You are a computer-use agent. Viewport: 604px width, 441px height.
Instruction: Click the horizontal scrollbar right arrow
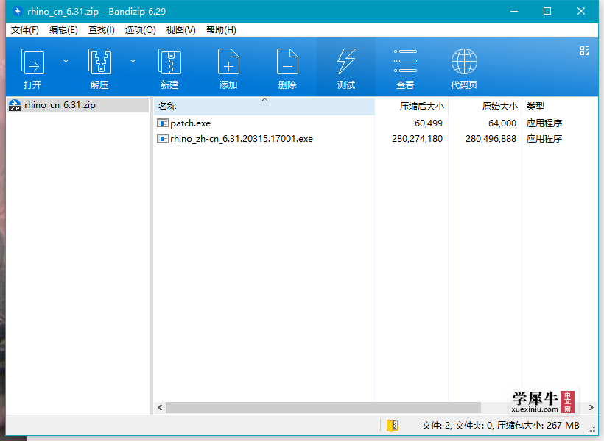pyautogui.click(x=591, y=407)
